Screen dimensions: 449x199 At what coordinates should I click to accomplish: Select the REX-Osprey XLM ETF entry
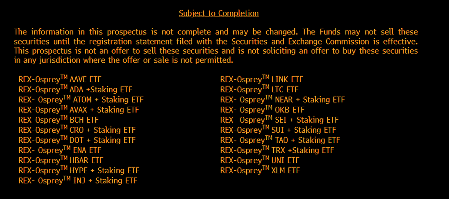[260, 170]
